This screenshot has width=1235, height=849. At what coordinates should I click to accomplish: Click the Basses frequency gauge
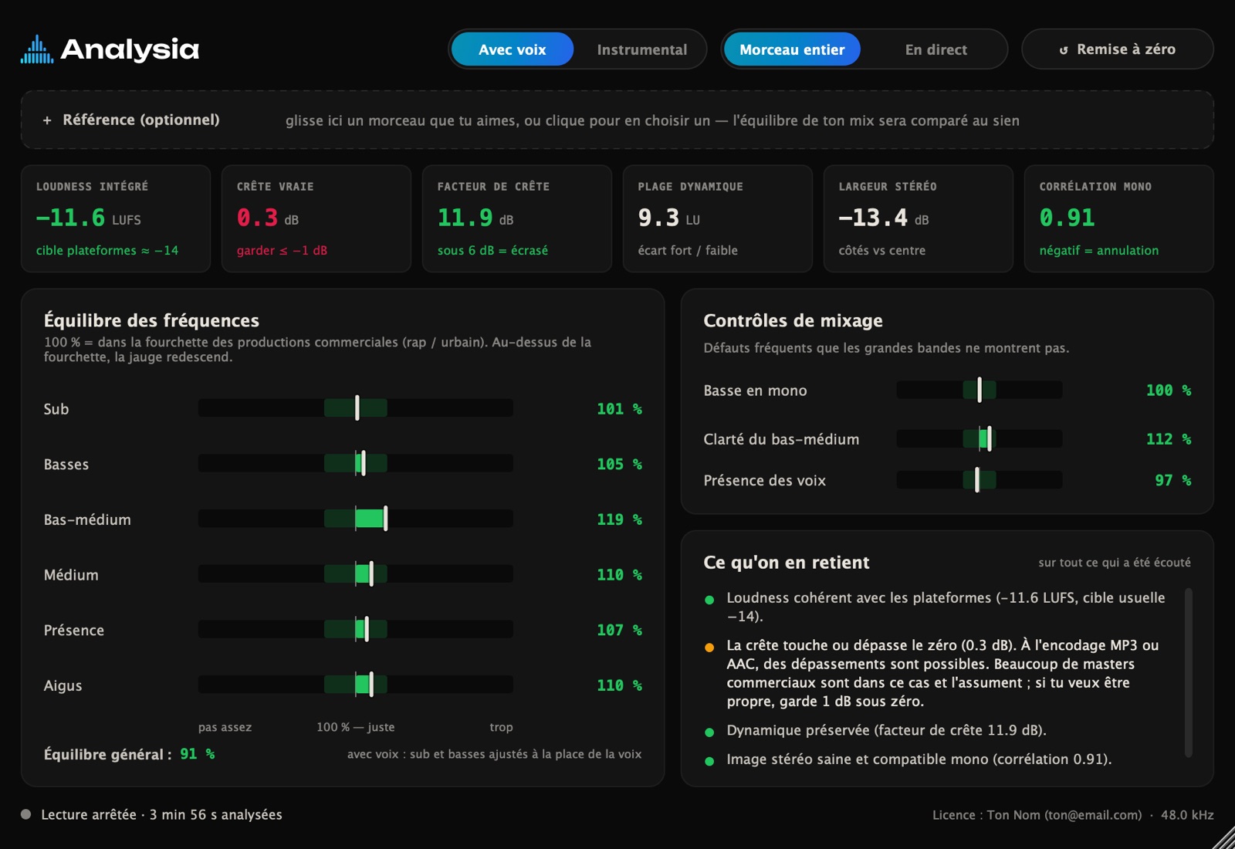click(356, 463)
